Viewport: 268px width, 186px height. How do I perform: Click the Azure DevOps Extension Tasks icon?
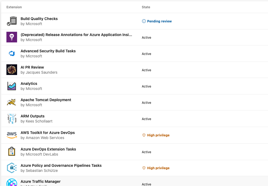tap(11, 151)
